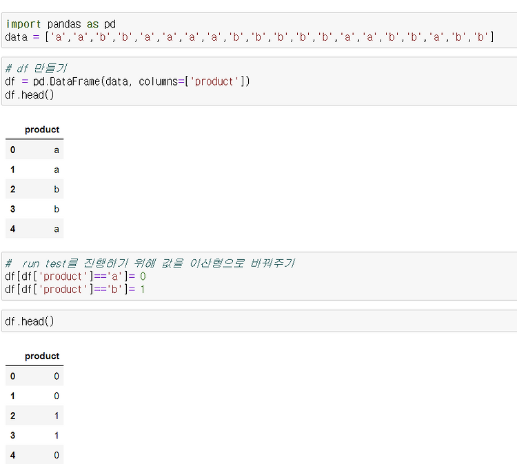The image size is (517, 464).
Task: Select row 0 value '0' in second table
Action: pyautogui.click(x=57, y=376)
